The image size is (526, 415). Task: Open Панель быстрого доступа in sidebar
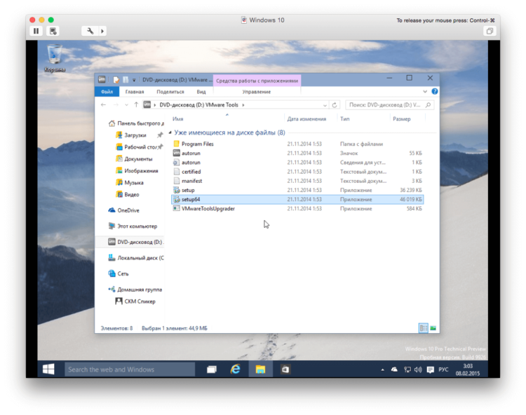[135, 123]
